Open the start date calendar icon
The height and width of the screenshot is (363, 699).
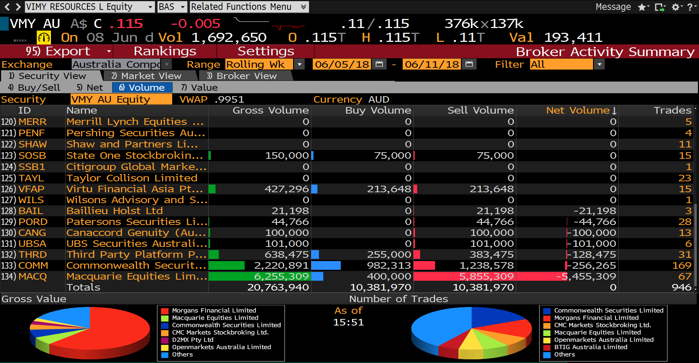pyautogui.click(x=379, y=64)
